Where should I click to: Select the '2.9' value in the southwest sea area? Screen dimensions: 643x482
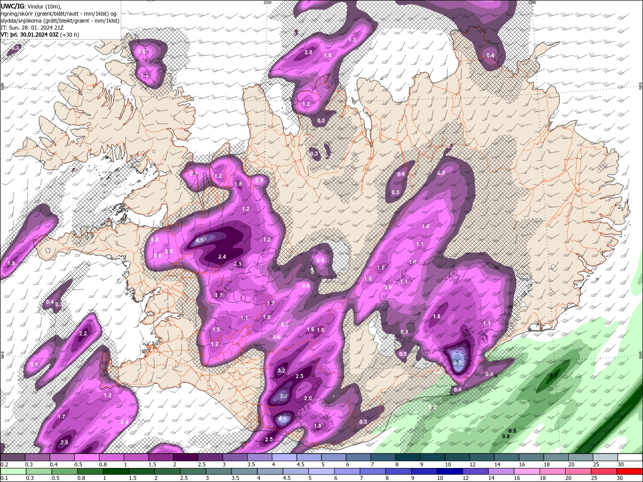(64, 442)
